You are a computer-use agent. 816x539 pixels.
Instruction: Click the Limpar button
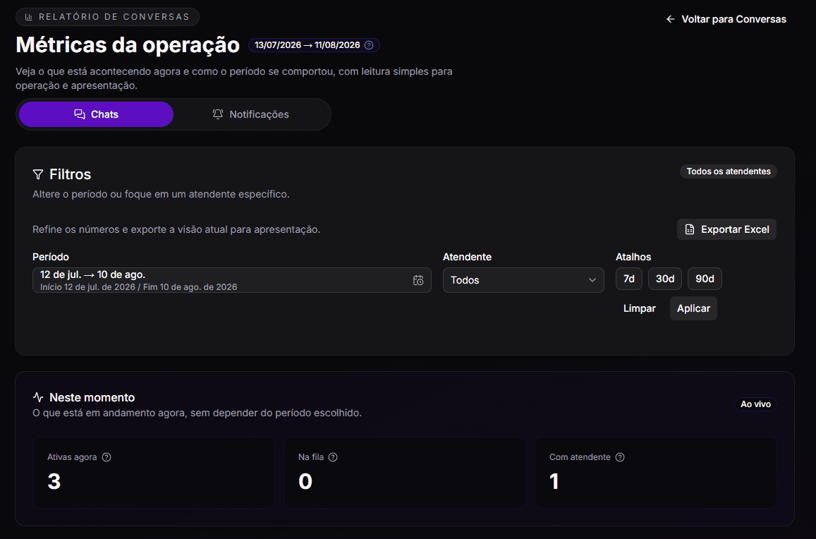pyautogui.click(x=640, y=309)
